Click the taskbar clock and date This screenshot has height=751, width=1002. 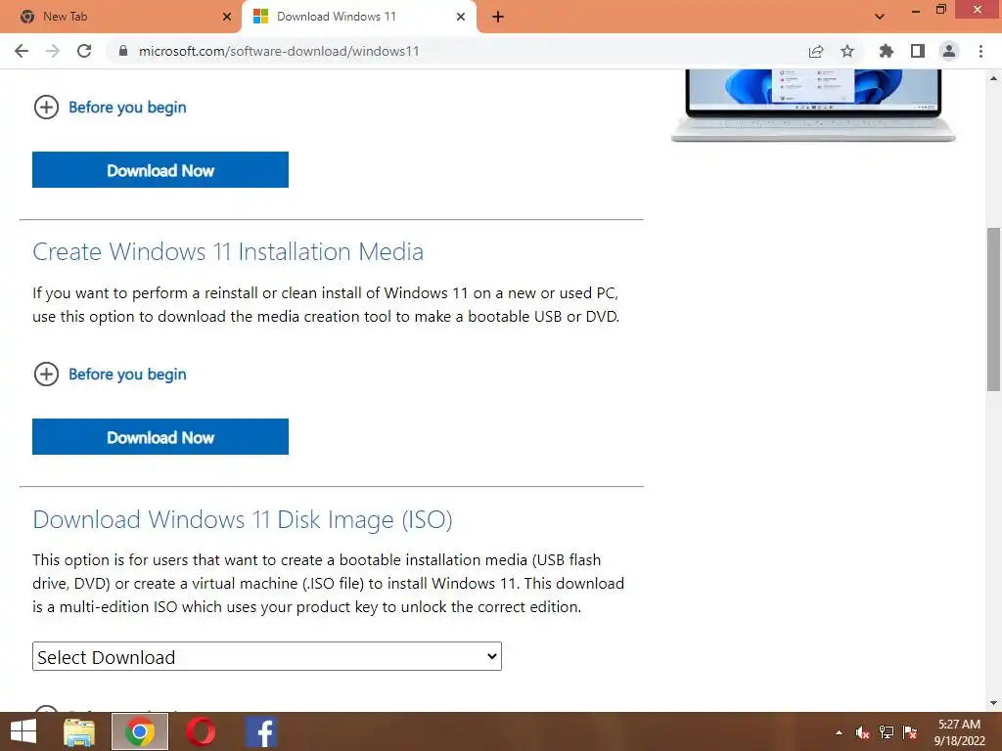[x=959, y=732]
